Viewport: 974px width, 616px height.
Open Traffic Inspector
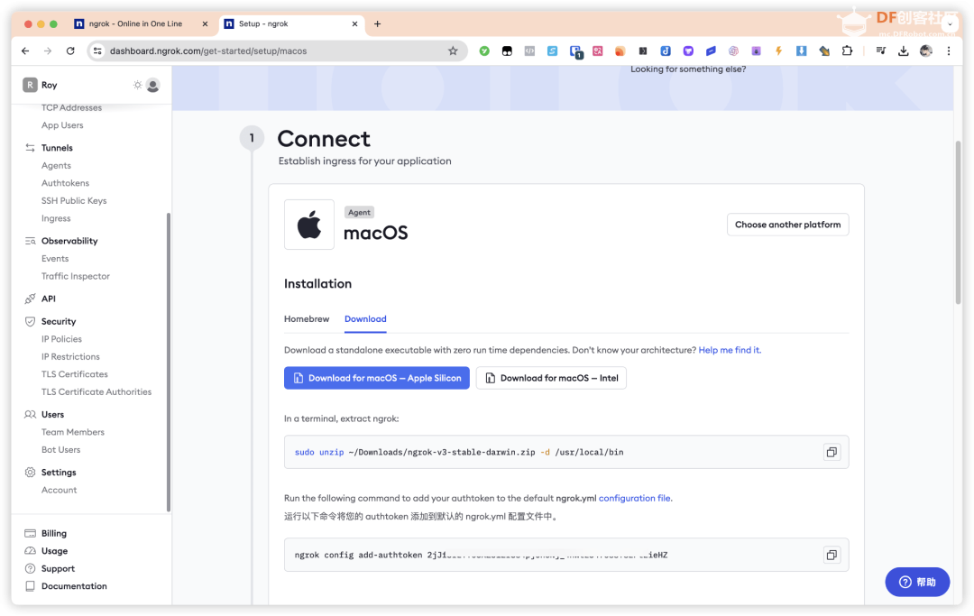click(75, 276)
